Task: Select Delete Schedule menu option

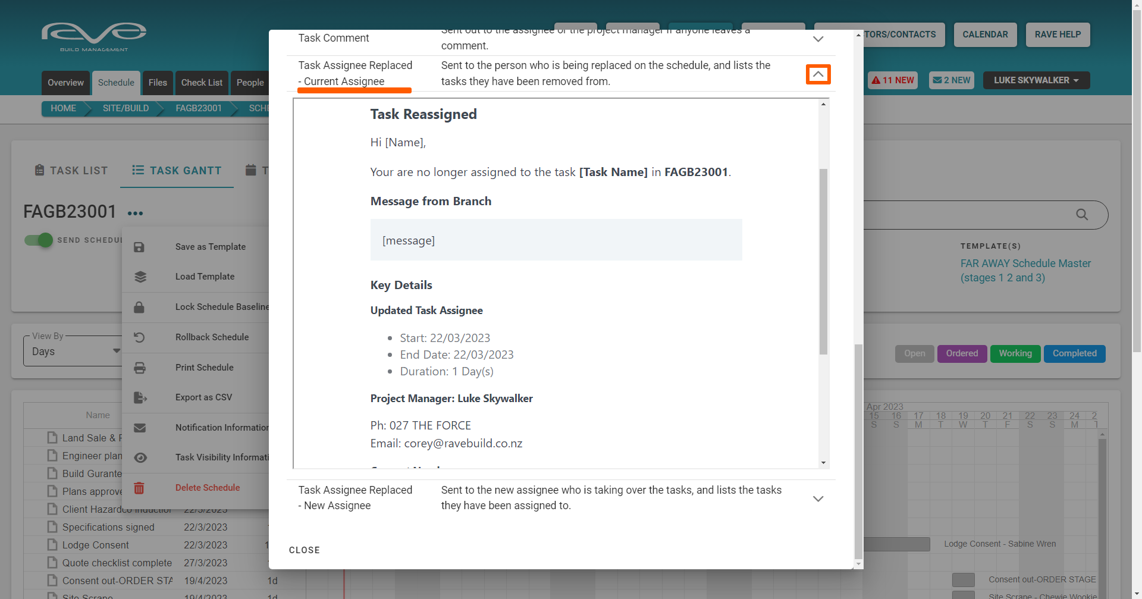Action: coord(208,488)
